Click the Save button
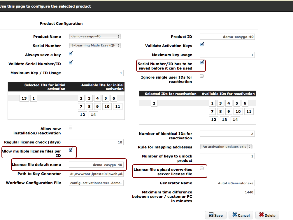Screen dimensions: 293x220 [216, 215]
